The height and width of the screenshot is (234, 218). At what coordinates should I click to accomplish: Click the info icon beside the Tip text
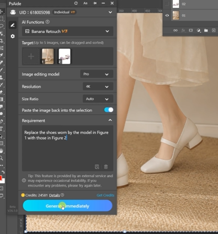point(24,180)
